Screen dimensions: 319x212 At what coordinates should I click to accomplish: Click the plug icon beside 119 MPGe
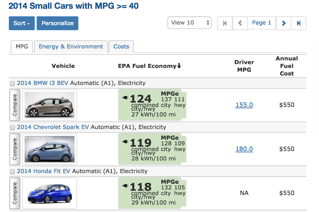pos(125,142)
